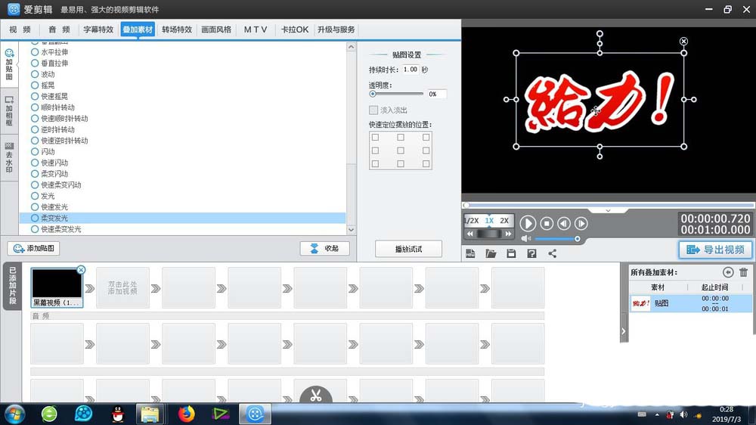Click the 导出视频 button

[715, 250]
